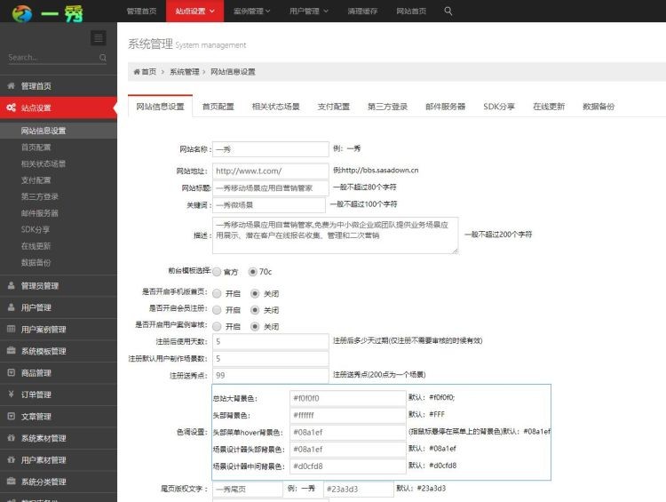This screenshot has height=502, width=666.
Task: Open 网站首页 in the top navigation
Action: click(x=411, y=11)
